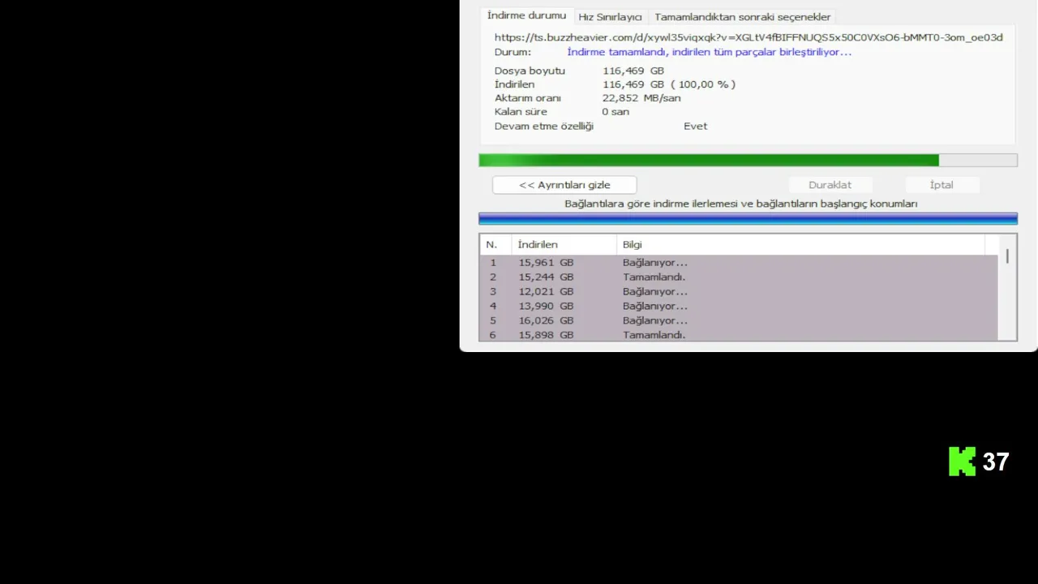Click the İptal button
Viewport: 1038px width, 584px height.
point(941,185)
